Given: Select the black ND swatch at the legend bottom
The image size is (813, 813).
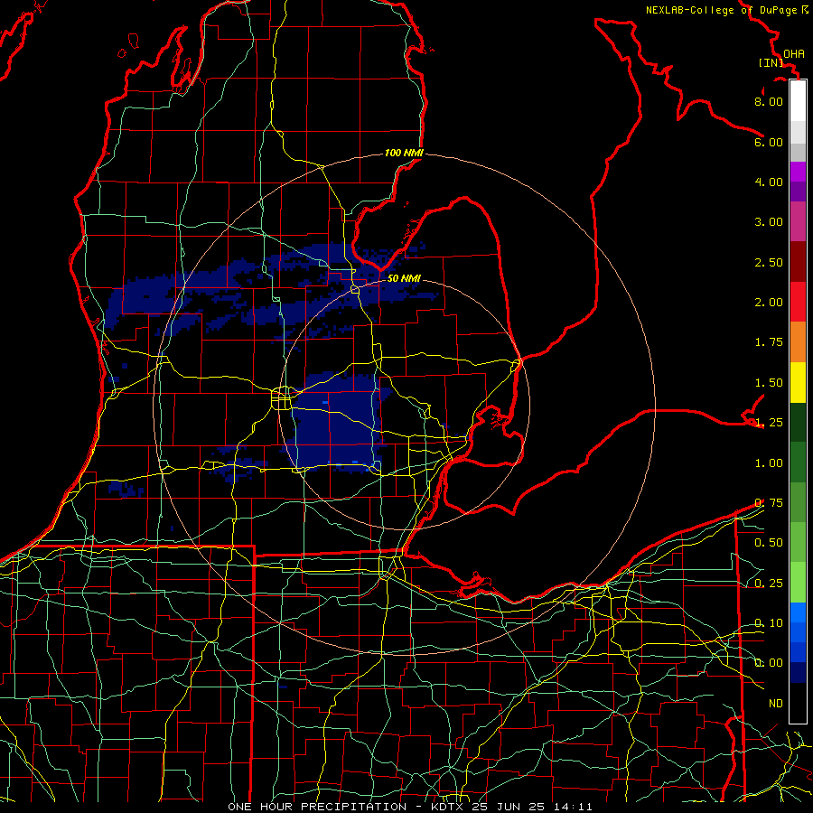Looking at the screenshot, I should click(x=798, y=703).
